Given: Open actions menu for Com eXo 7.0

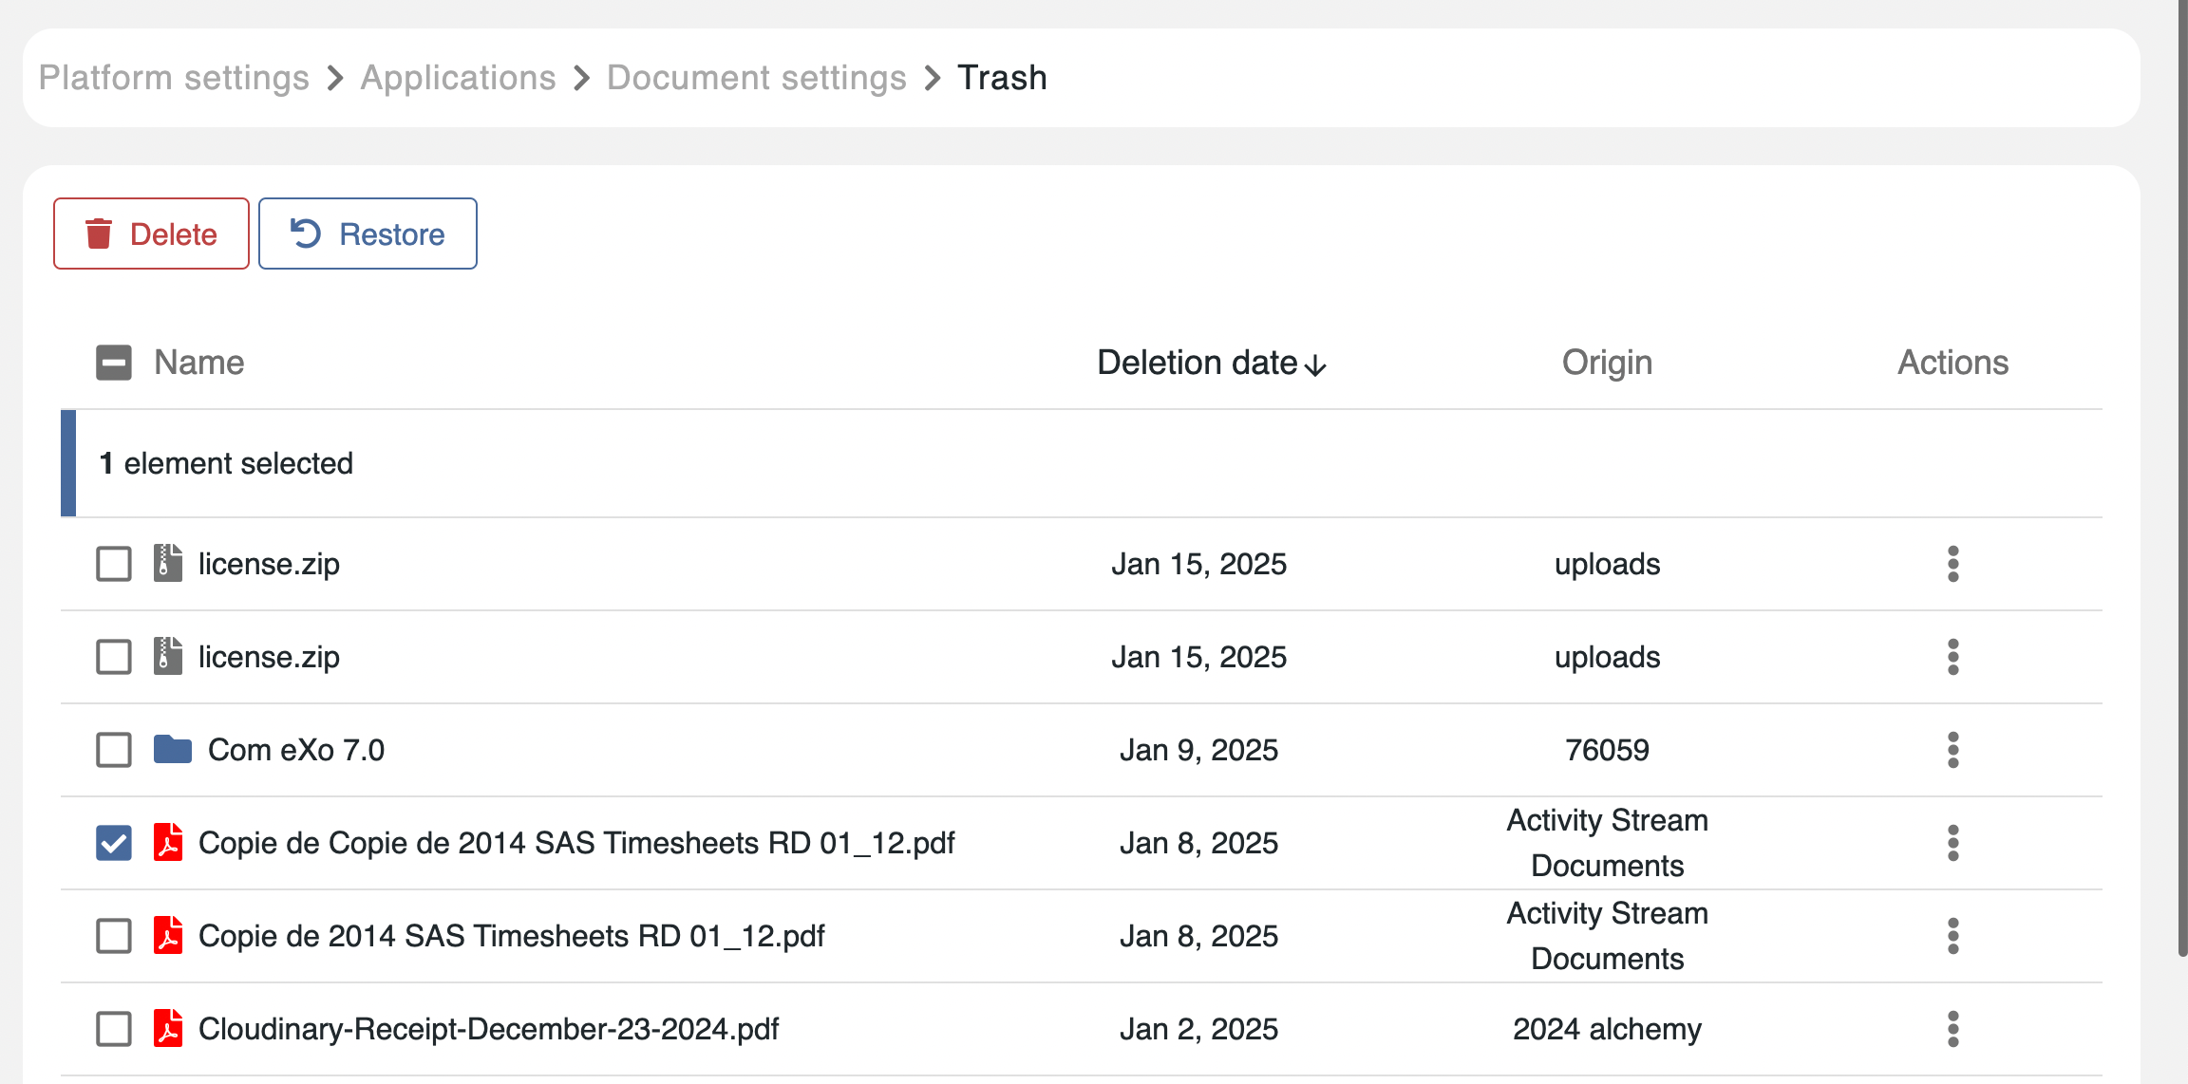Looking at the screenshot, I should point(1952,750).
